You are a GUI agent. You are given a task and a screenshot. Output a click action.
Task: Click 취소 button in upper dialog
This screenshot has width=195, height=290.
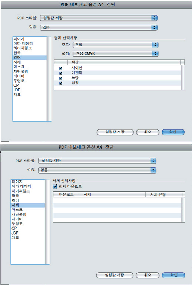(148, 132)
